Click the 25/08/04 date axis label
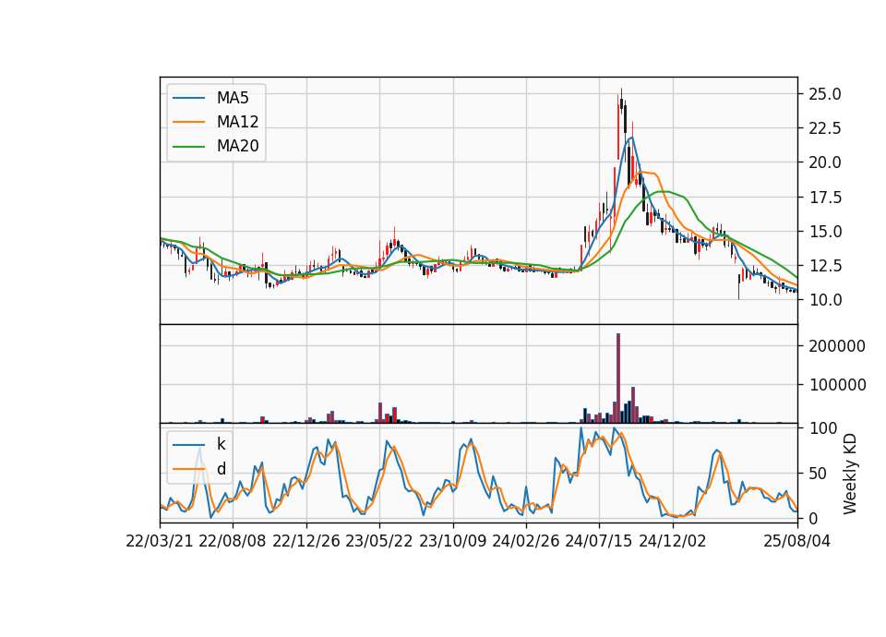Image resolution: width=886 pixels, height=637 pixels. point(797,541)
